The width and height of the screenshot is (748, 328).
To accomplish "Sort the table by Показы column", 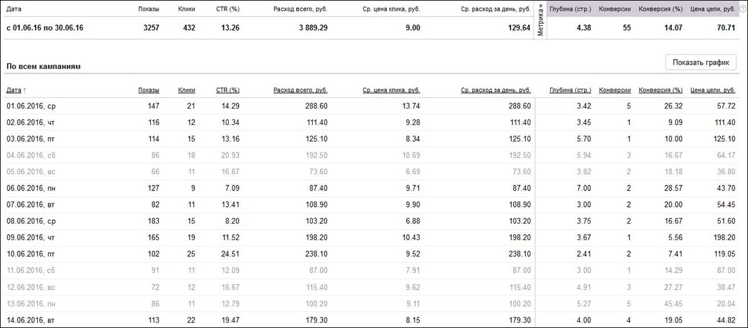I will pyautogui.click(x=148, y=90).
